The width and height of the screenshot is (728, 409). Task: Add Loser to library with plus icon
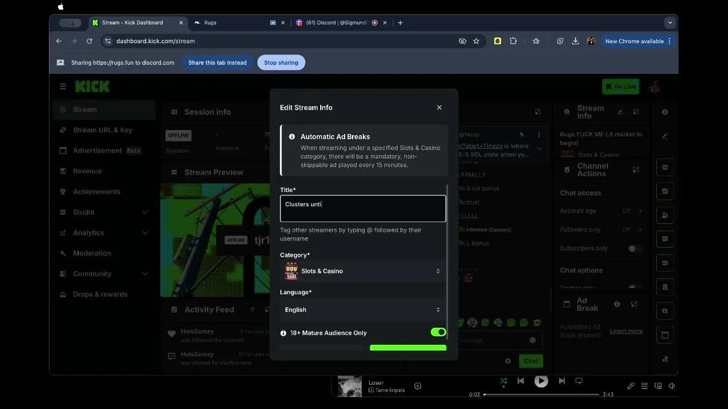(417, 386)
